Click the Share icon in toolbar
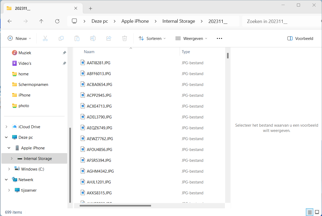This screenshot has width=322, height=216. [x=109, y=38]
